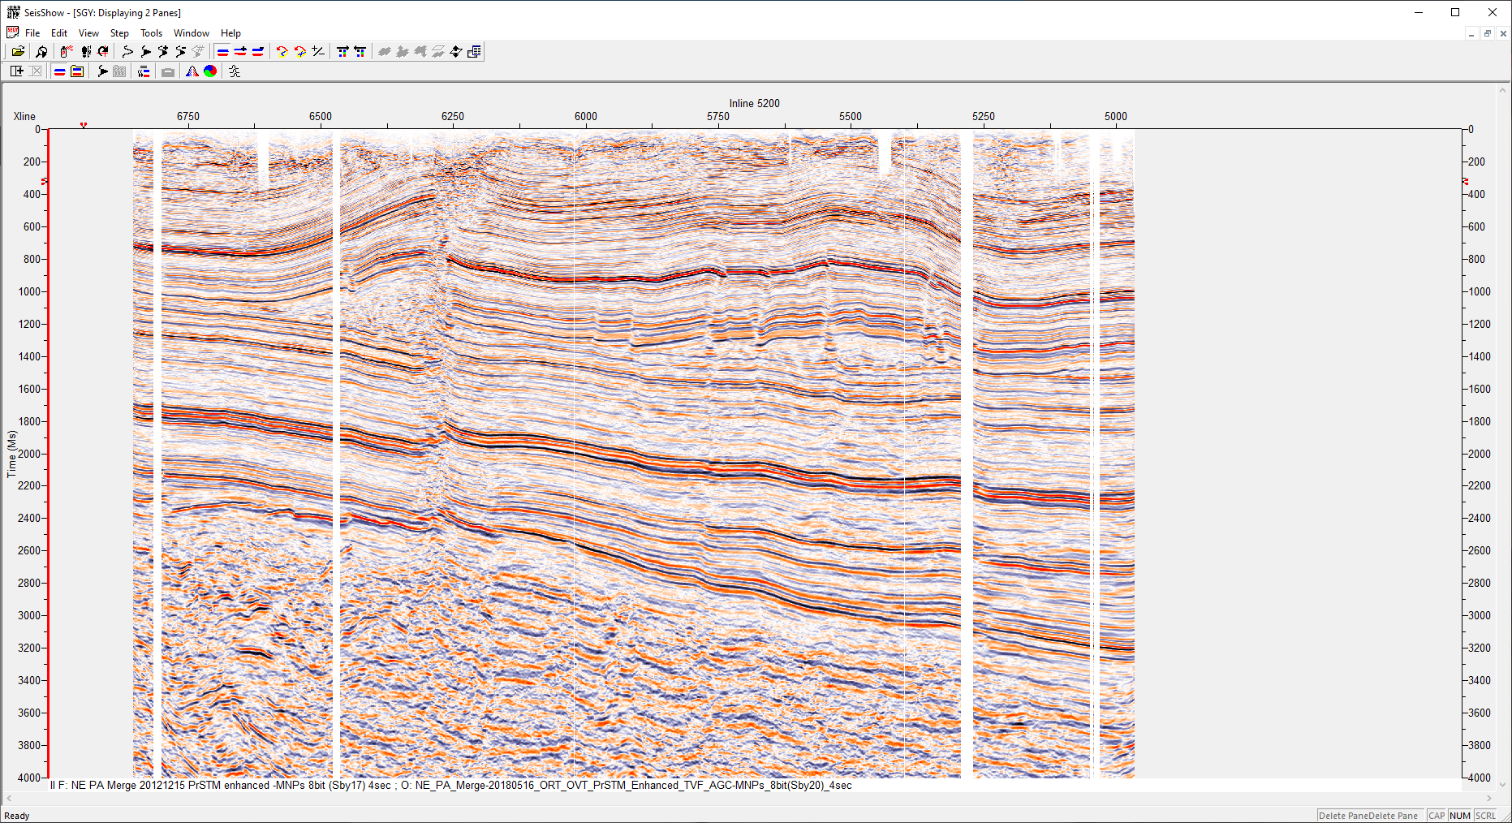Click the wiggle trace with plus icon
This screenshot has height=823, width=1512.
163,51
